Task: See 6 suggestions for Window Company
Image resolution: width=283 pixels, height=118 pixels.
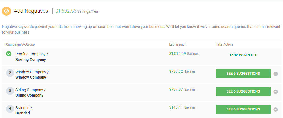Action: click(x=243, y=74)
